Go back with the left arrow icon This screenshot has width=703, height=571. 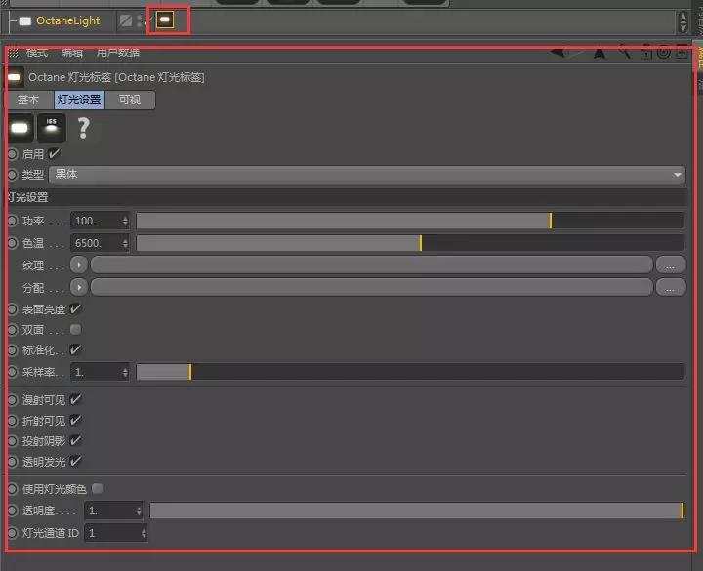point(559,53)
